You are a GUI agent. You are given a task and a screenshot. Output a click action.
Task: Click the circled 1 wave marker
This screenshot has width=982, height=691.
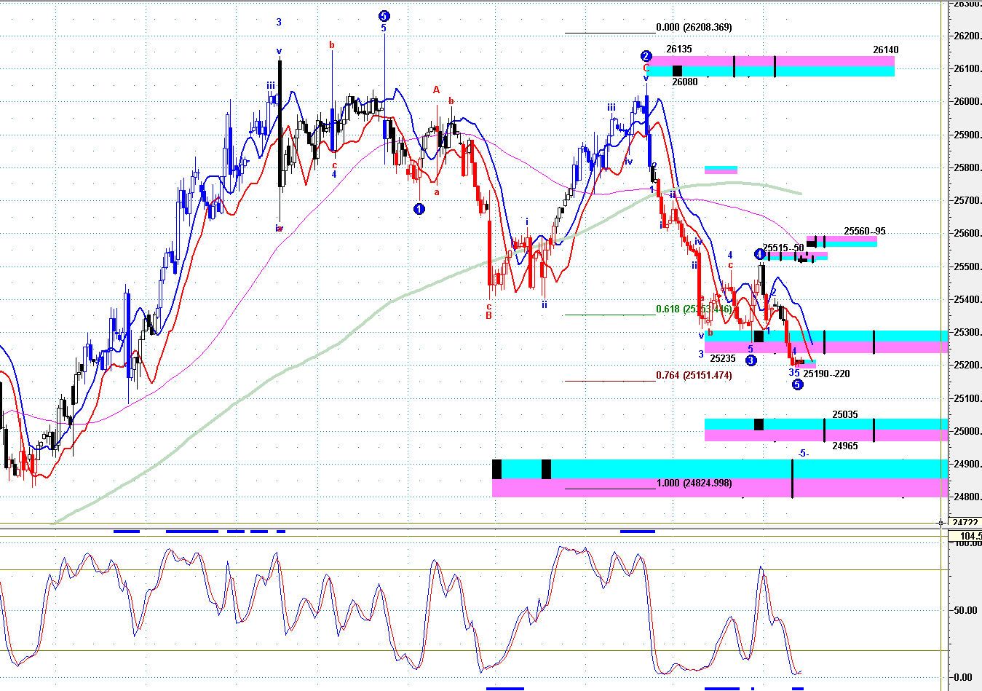coord(419,209)
